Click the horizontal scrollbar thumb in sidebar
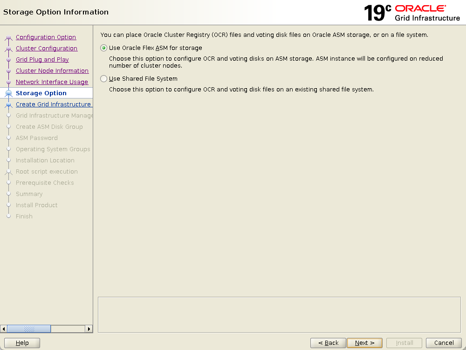 point(29,329)
